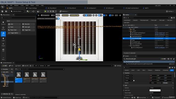The width and height of the screenshot is (176, 99).
Task: Click the Eject from player icon
Action: pyautogui.click(x=53, y=11)
